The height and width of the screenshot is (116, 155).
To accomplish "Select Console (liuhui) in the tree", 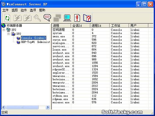I will pyautogui.click(x=34, y=38).
